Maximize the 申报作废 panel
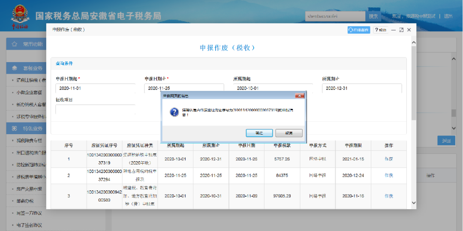Screen dimensions: 463x231 [x=401, y=30]
